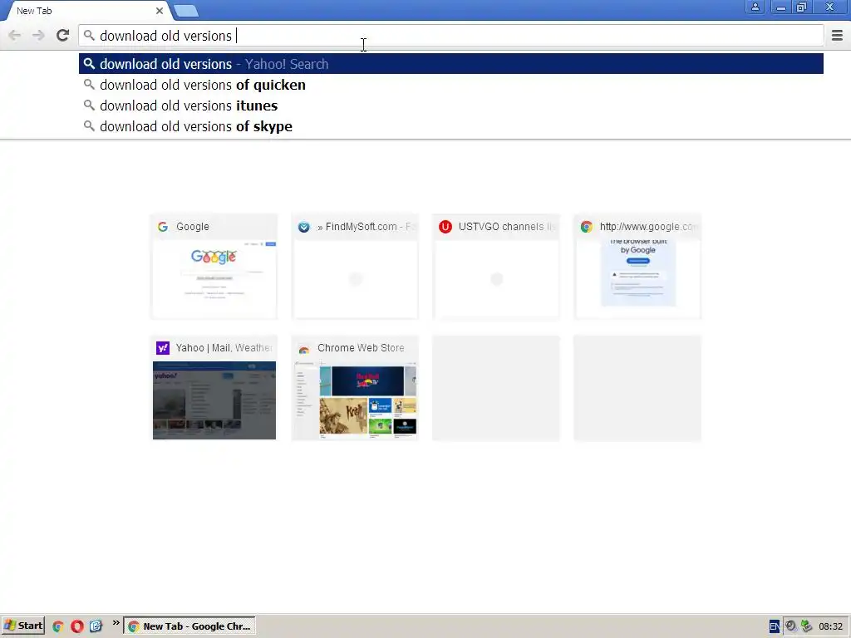
Task: Open the http://www.google.com Chrome thumbnail
Action: (x=637, y=267)
